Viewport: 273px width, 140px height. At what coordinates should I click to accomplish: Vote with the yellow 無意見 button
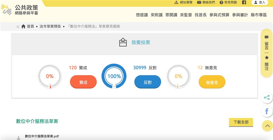point(212,82)
